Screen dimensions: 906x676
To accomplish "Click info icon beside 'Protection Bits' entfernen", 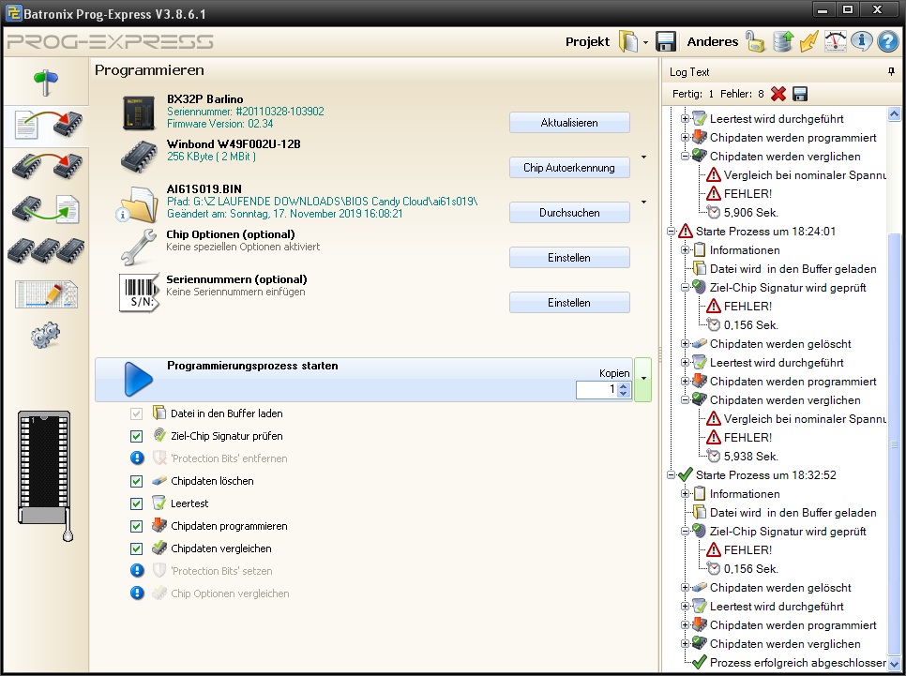I will tap(137, 458).
